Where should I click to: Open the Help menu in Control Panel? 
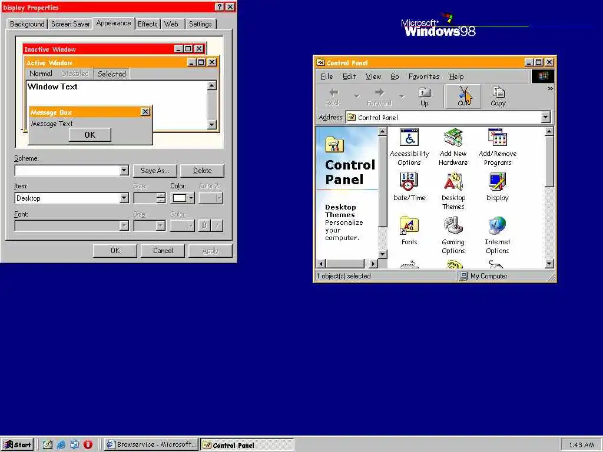456,77
